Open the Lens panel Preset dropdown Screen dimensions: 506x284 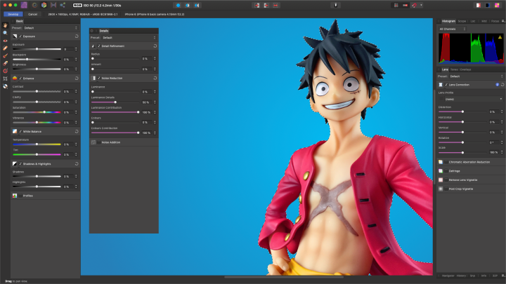coord(476,76)
